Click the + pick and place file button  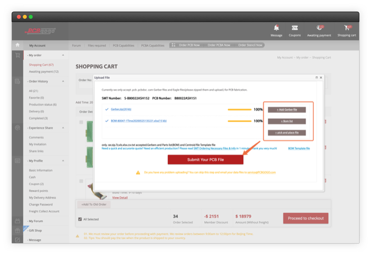[x=287, y=132]
